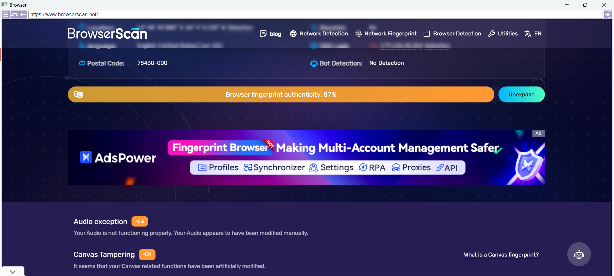Image resolution: width=614 pixels, height=276 pixels.
Task: Expand the Utilities menu
Action: pos(503,34)
